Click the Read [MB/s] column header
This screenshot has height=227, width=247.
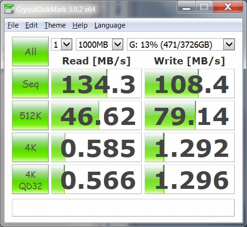96,61
